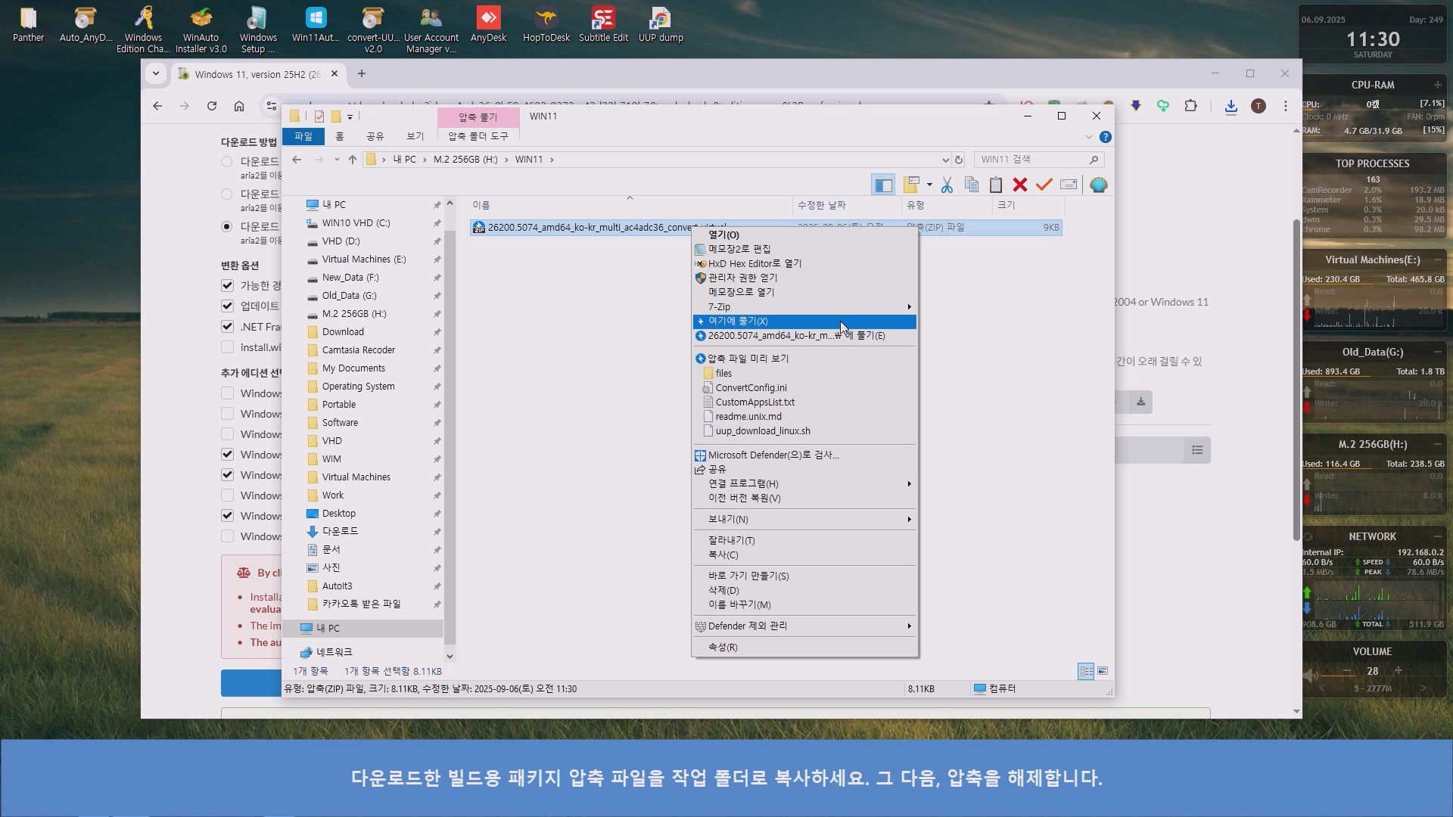
Task: Open the 압축 폴더 도구 ribbon tab
Action: pyautogui.click(x=478, y=136)
